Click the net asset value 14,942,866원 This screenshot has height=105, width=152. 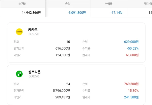click(x=31, y=13)
